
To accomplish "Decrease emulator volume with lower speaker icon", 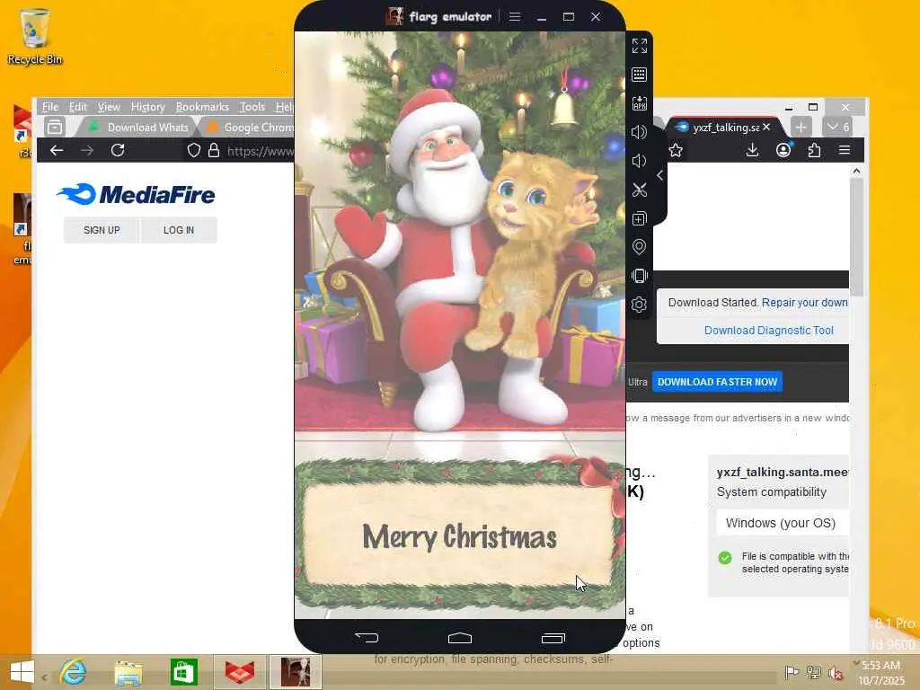I will 639,161.
